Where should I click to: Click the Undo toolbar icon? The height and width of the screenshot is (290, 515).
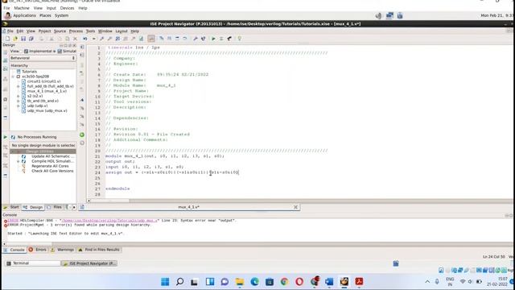coord(85,39)
